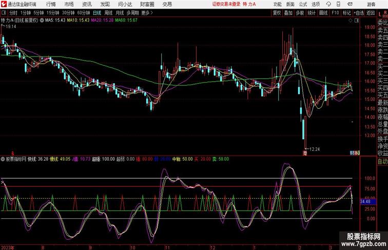388x250 pixels.
Task: Click the 统计 statistics button
Action: click(x=312, y=13)
